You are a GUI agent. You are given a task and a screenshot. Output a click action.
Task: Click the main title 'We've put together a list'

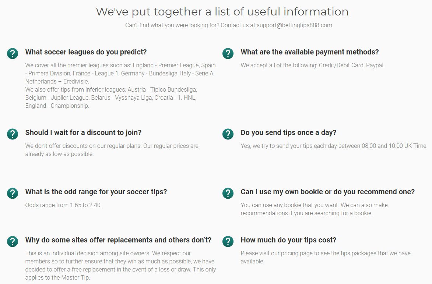coord(222,12)
